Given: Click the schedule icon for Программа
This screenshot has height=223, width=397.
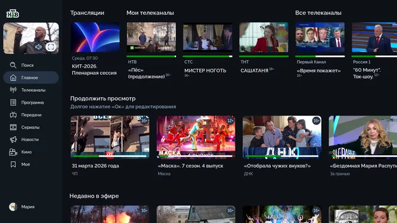Looking at the screenshot, I should click(13, 103).
